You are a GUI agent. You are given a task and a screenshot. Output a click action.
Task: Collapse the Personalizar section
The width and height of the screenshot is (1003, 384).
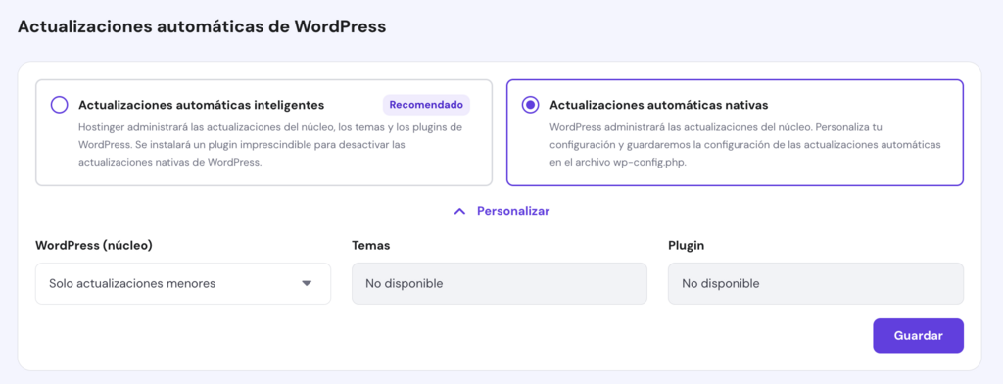tap(501, 211)
